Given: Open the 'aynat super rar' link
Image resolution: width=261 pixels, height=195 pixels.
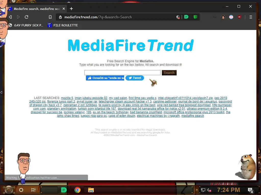Looking at the screenshot, I should click(87, 102).
